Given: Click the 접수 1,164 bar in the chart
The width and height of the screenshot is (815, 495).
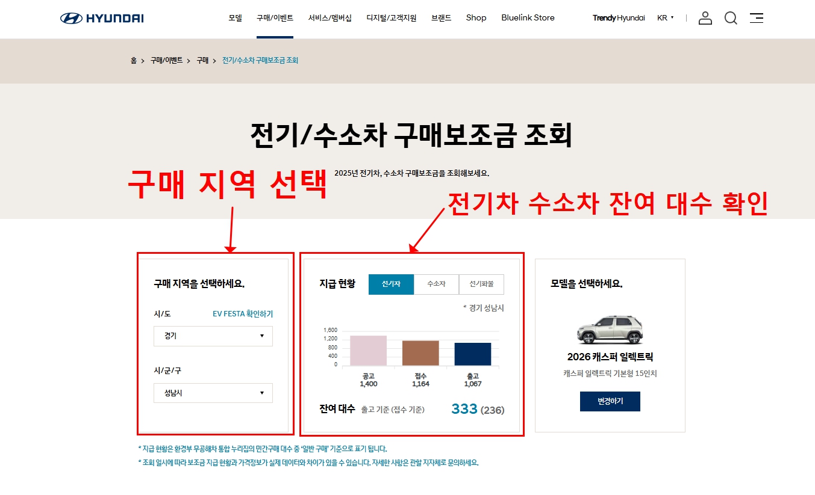Looking at the screenshot, I should pyautogui.click(x=420, y=353).
